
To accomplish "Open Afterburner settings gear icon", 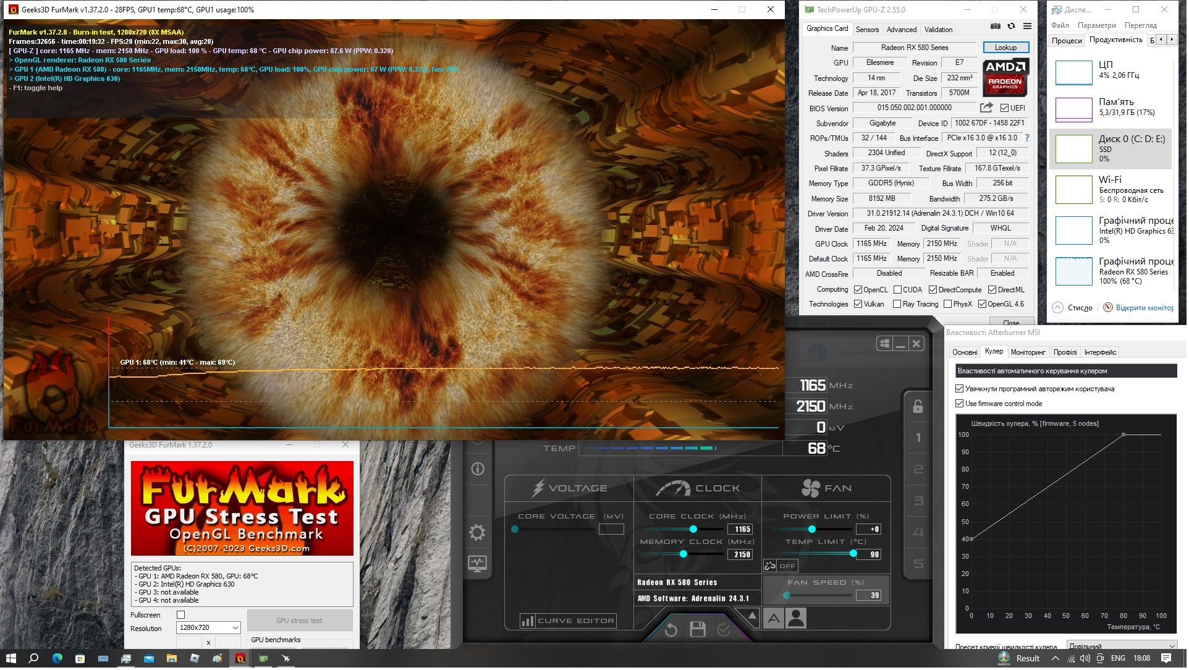I will [x=478, y=533].
